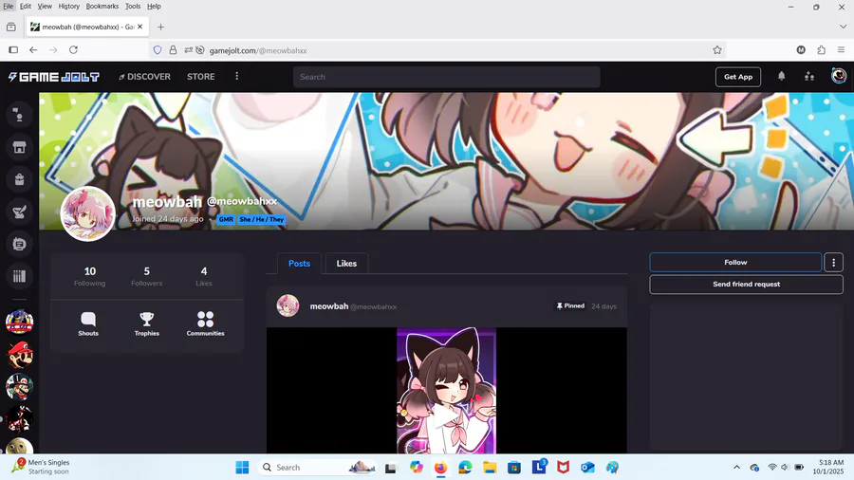
Task: Click the She / He / They pronoun badge
Action: 262,219
